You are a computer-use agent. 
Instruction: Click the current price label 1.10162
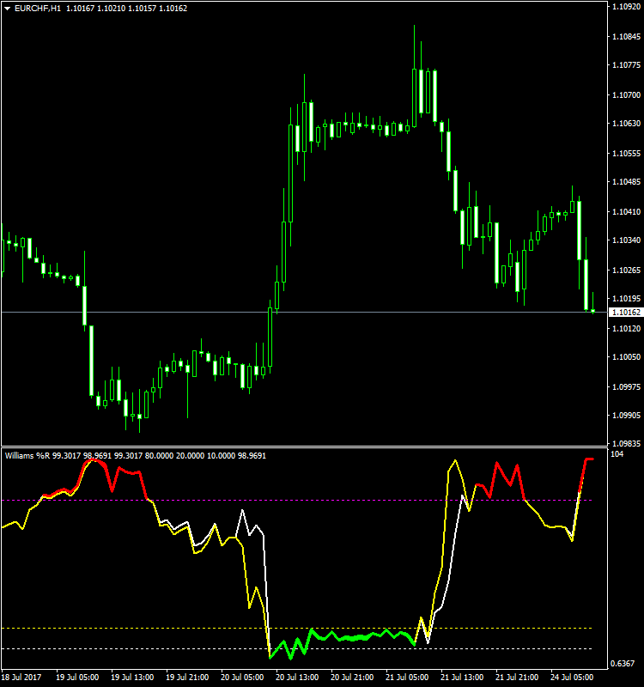click(x=626, y=313)
